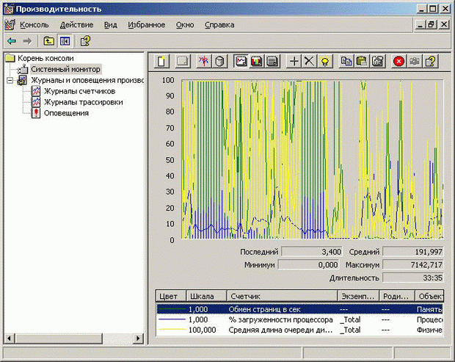Screen dimensions: 455x362
Task: Collapse Журналы и оповещения tree node
Action: pos(10,81)
